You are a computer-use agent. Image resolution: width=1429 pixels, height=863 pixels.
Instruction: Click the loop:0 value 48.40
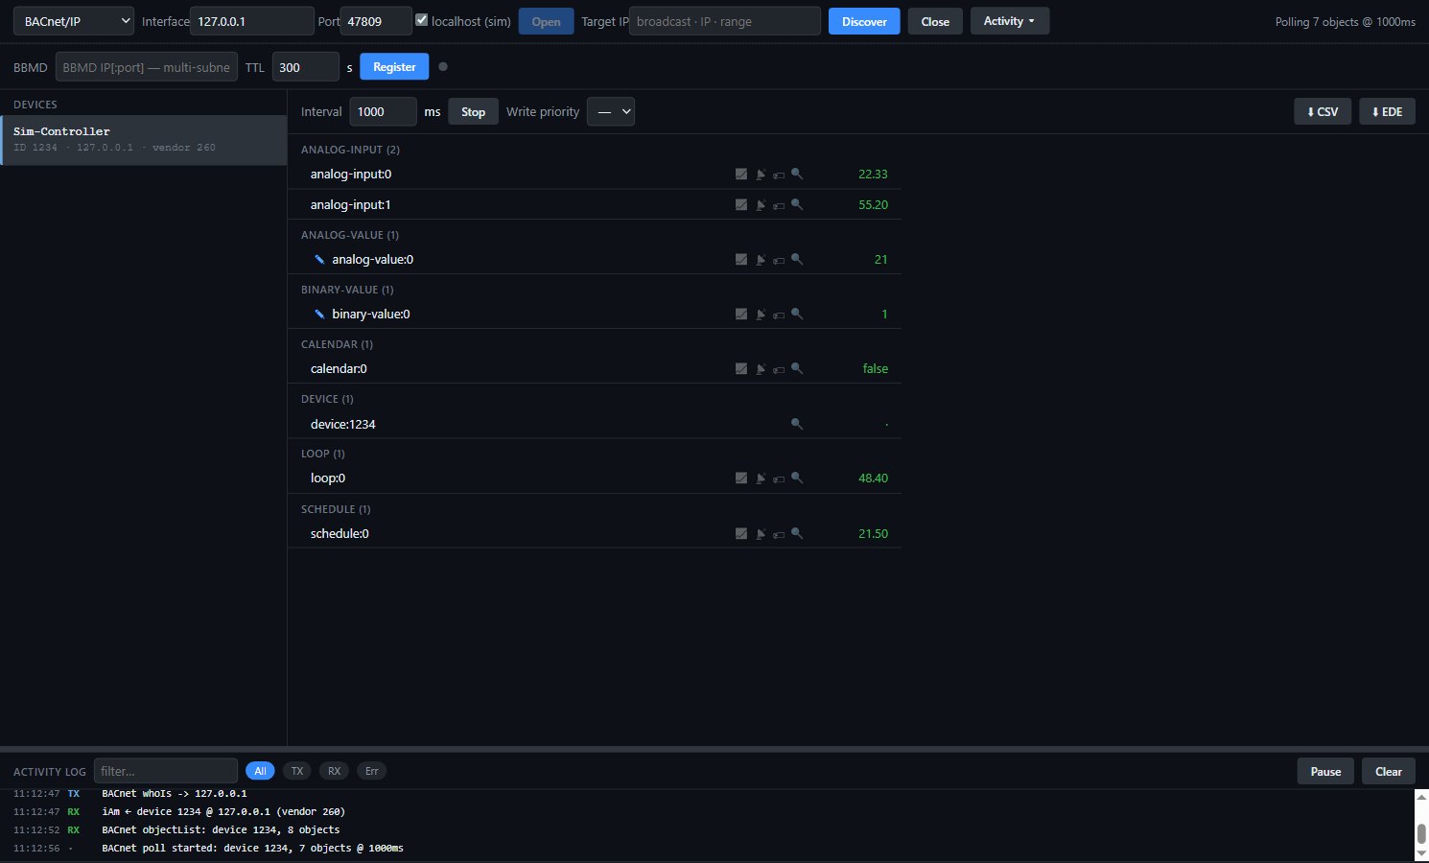(873, 478)
